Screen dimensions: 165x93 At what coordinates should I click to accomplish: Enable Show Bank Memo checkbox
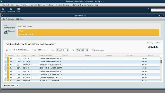tap(92, 50)
